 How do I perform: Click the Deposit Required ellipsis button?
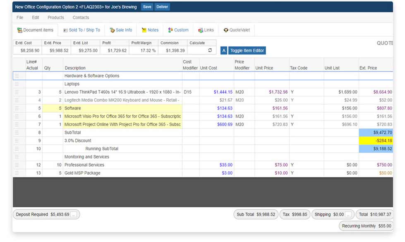point(74,215)
